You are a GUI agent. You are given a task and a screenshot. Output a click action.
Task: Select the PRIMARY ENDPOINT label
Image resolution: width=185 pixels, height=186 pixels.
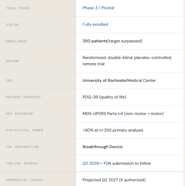pyautogui.click(x=23, y=97)
